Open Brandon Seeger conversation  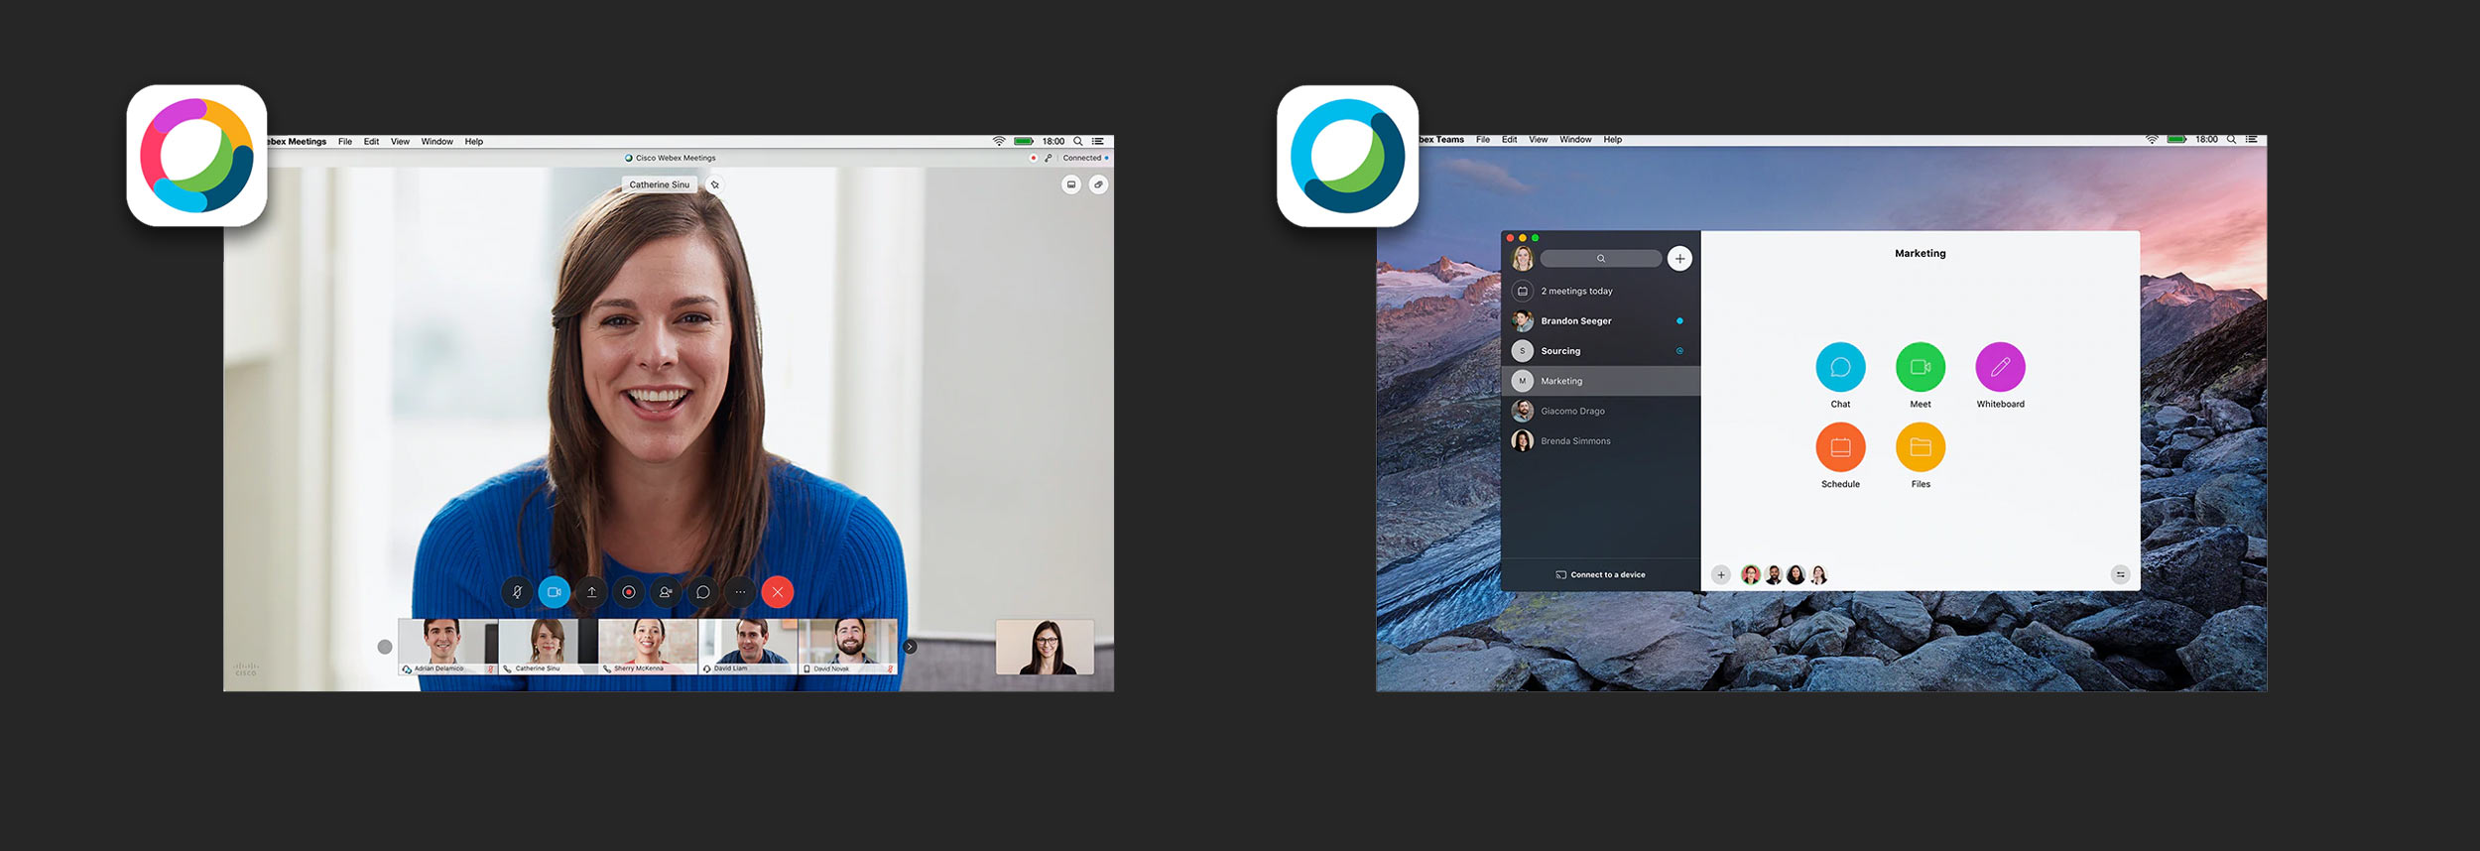[x=1601, y=321]
